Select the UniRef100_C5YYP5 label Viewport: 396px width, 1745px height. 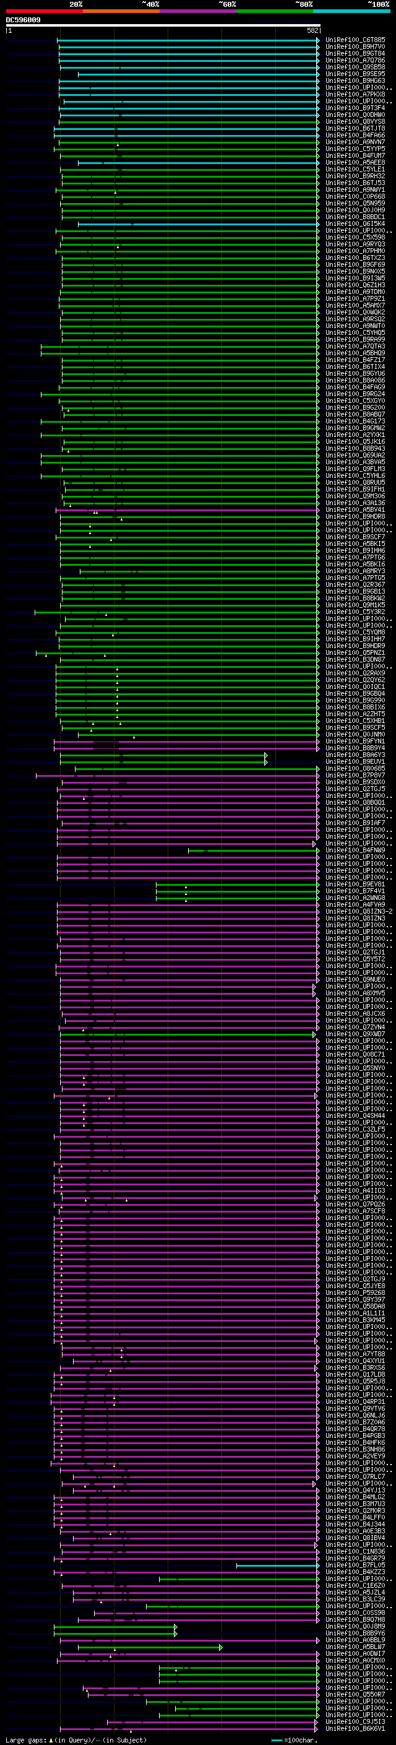click(355, 149)
